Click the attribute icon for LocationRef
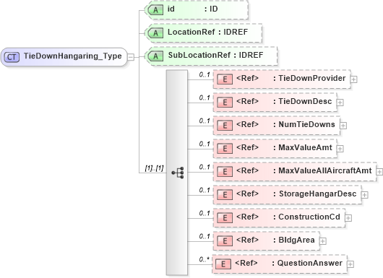 tap(155, 33)
